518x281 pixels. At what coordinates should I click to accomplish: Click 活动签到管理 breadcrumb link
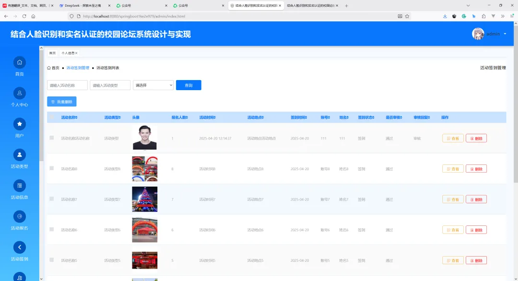(x=78, y=68)
